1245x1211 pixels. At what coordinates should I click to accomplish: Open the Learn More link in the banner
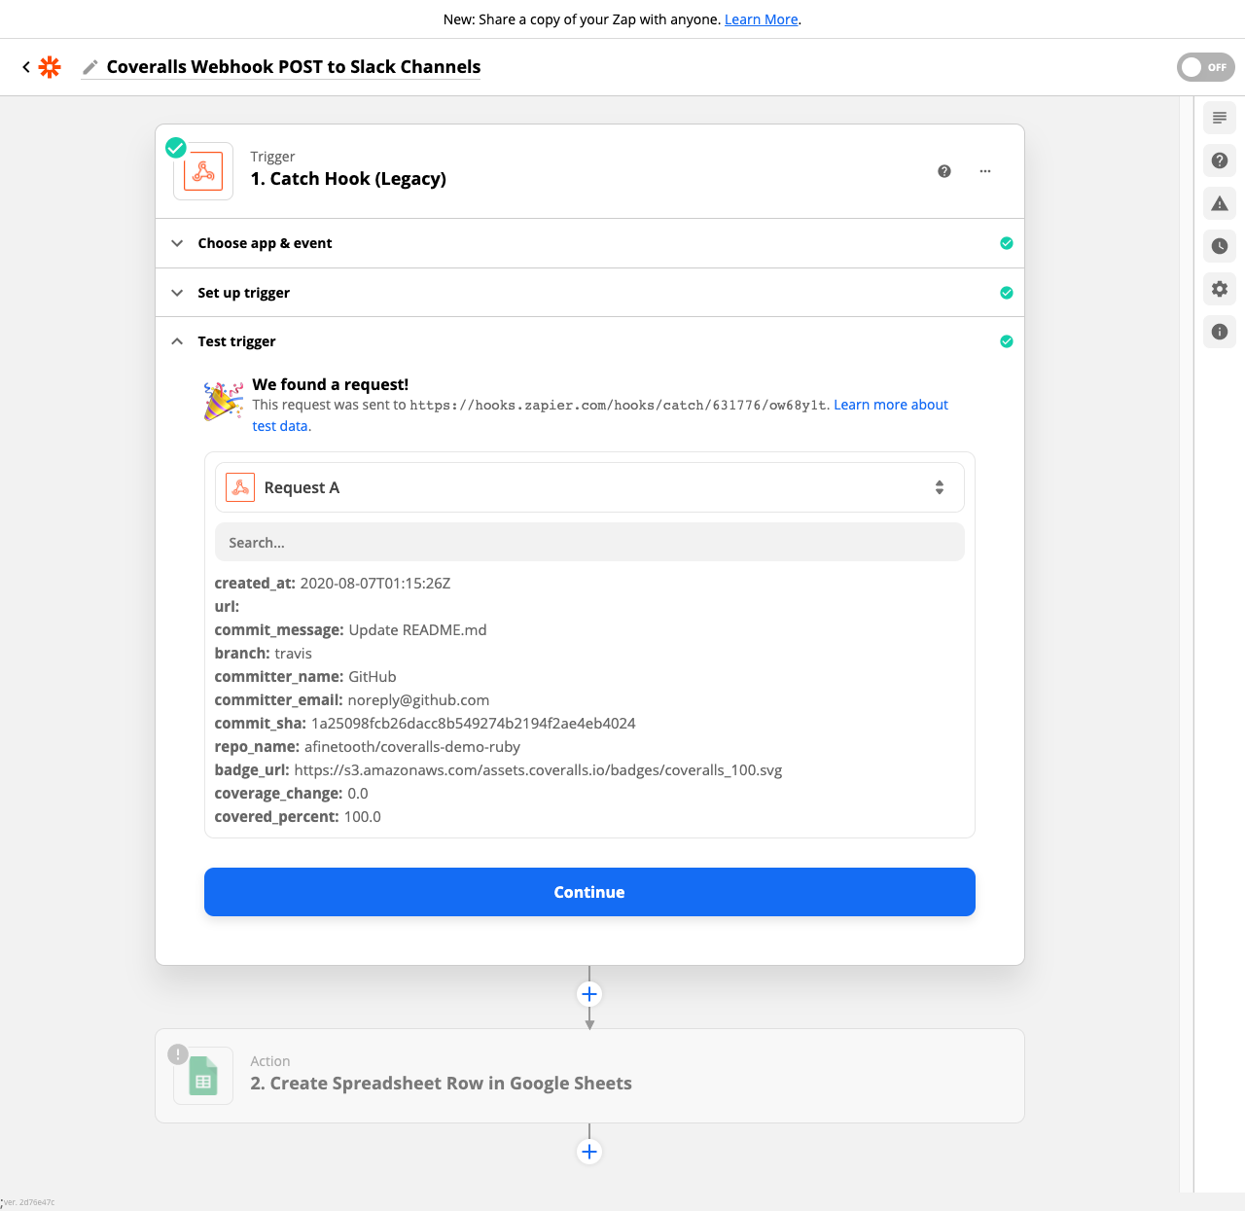761,18
